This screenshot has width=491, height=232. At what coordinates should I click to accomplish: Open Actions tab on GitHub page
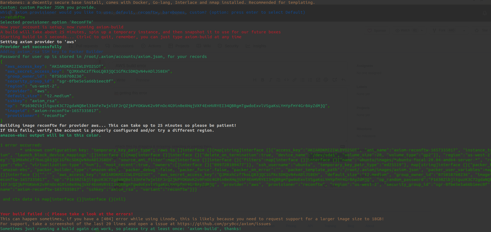click(151, 46)
